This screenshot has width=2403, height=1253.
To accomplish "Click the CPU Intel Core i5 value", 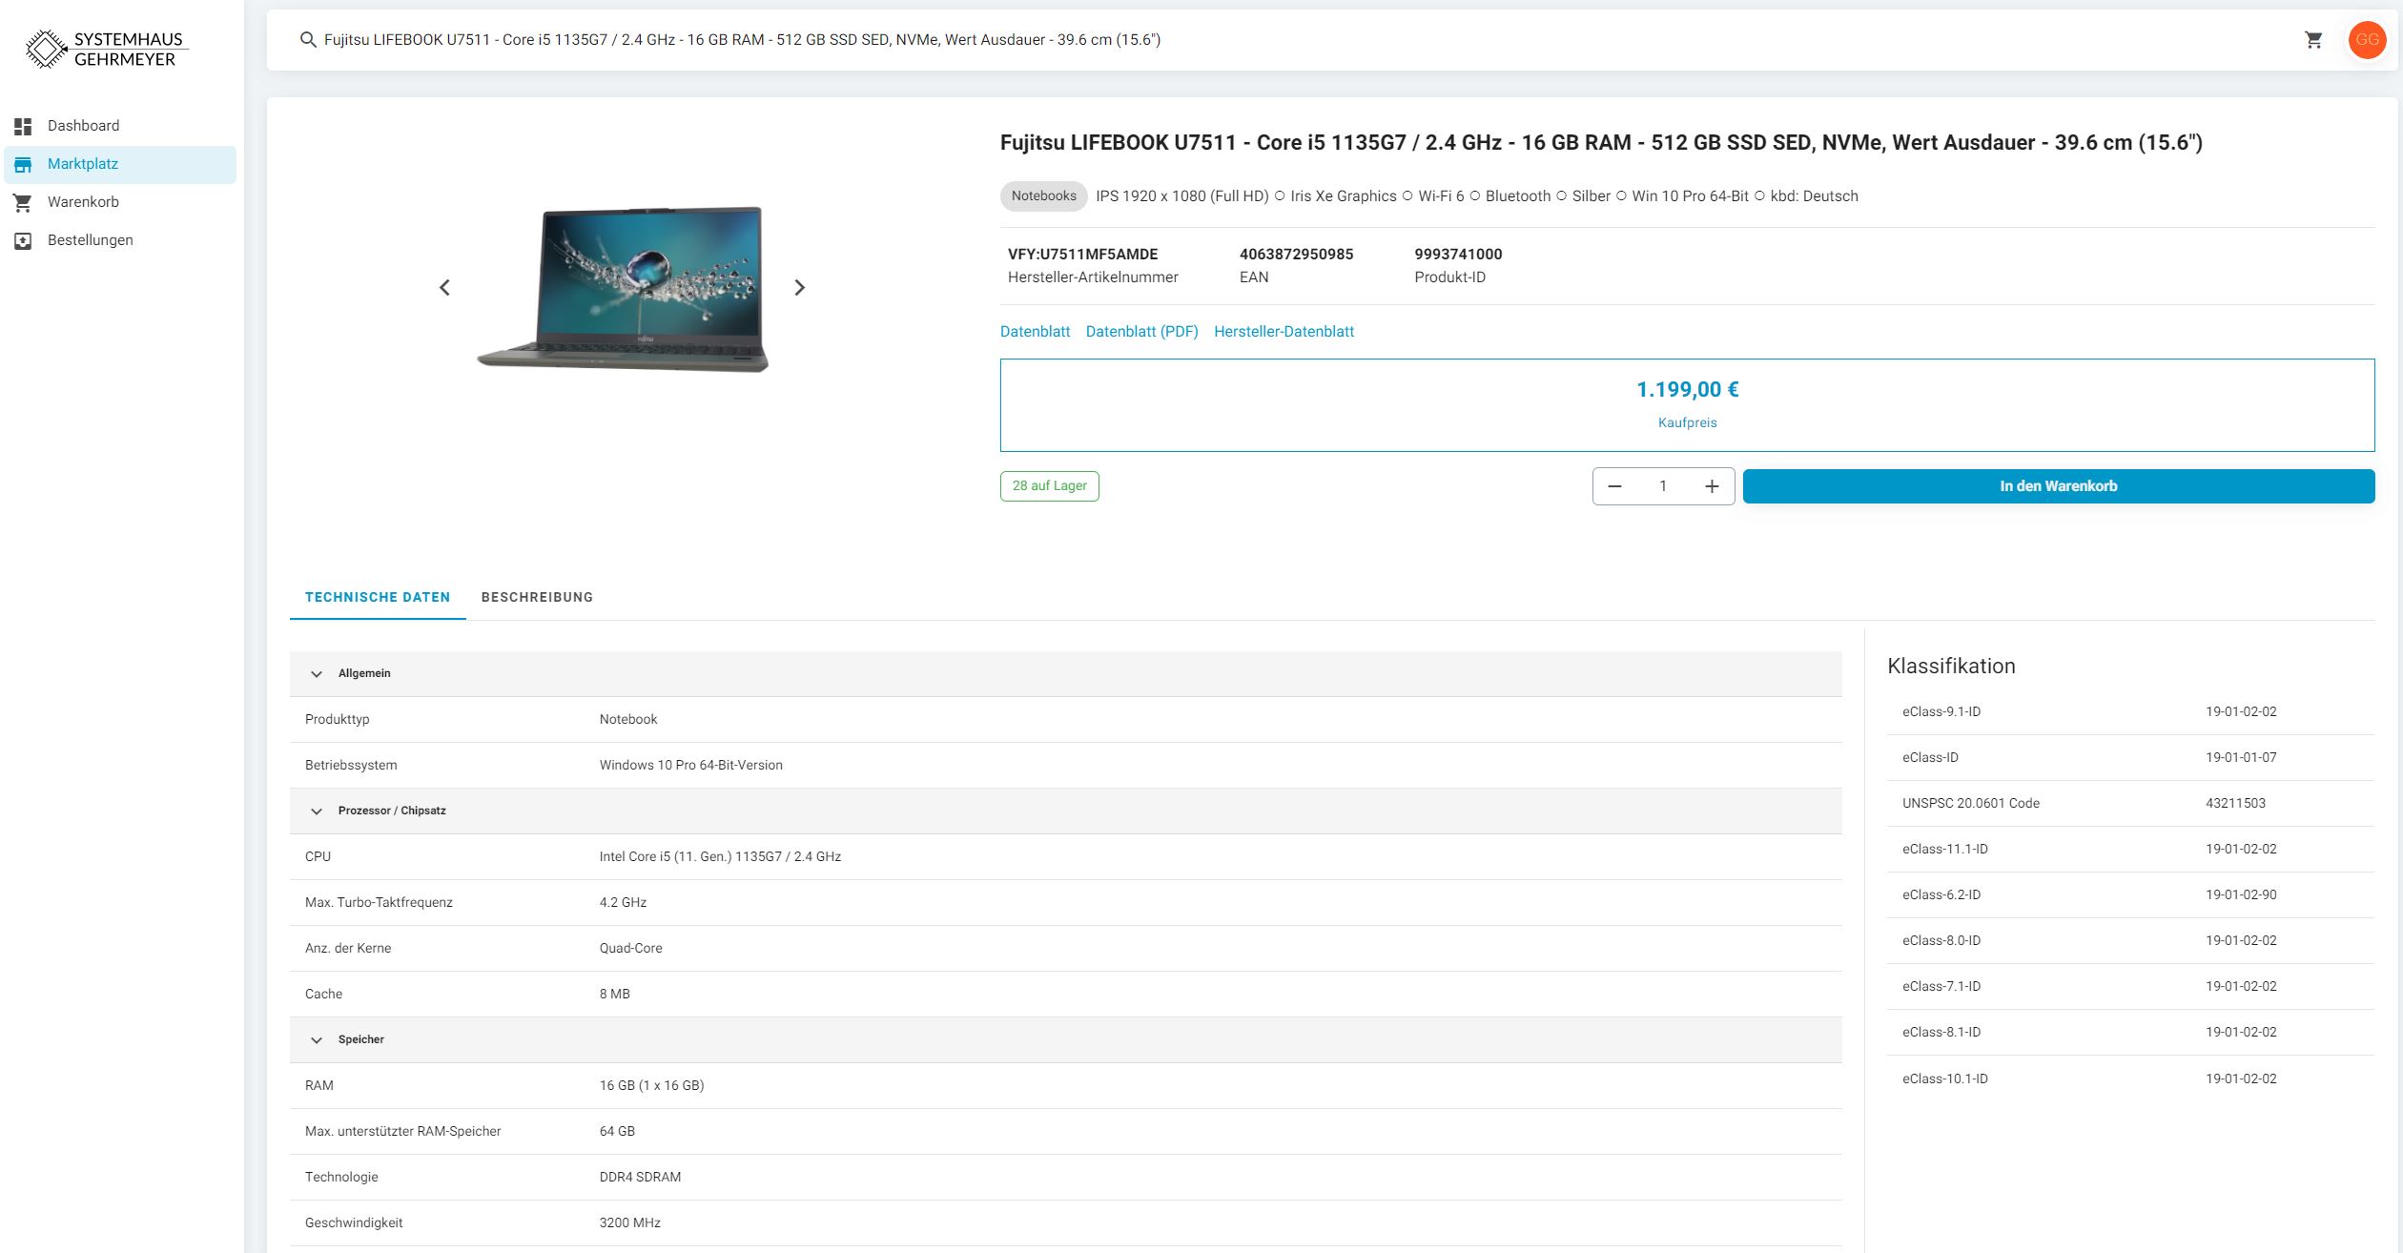I will (720, 857).
